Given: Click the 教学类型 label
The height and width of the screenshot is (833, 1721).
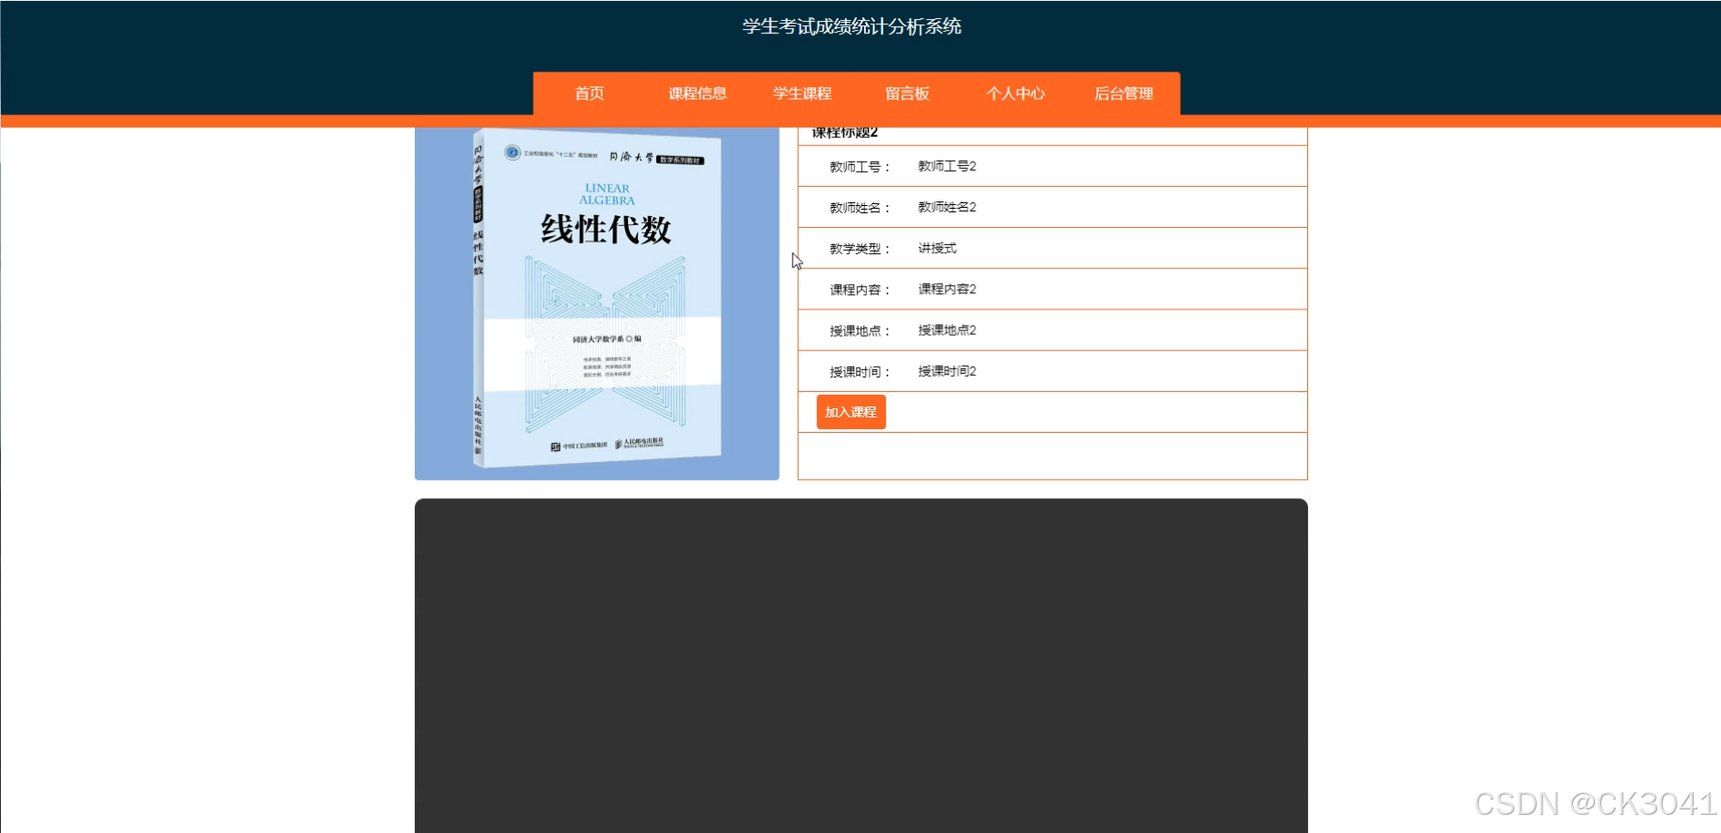Looking at the screenshot, I should click(x=860, y=249).
